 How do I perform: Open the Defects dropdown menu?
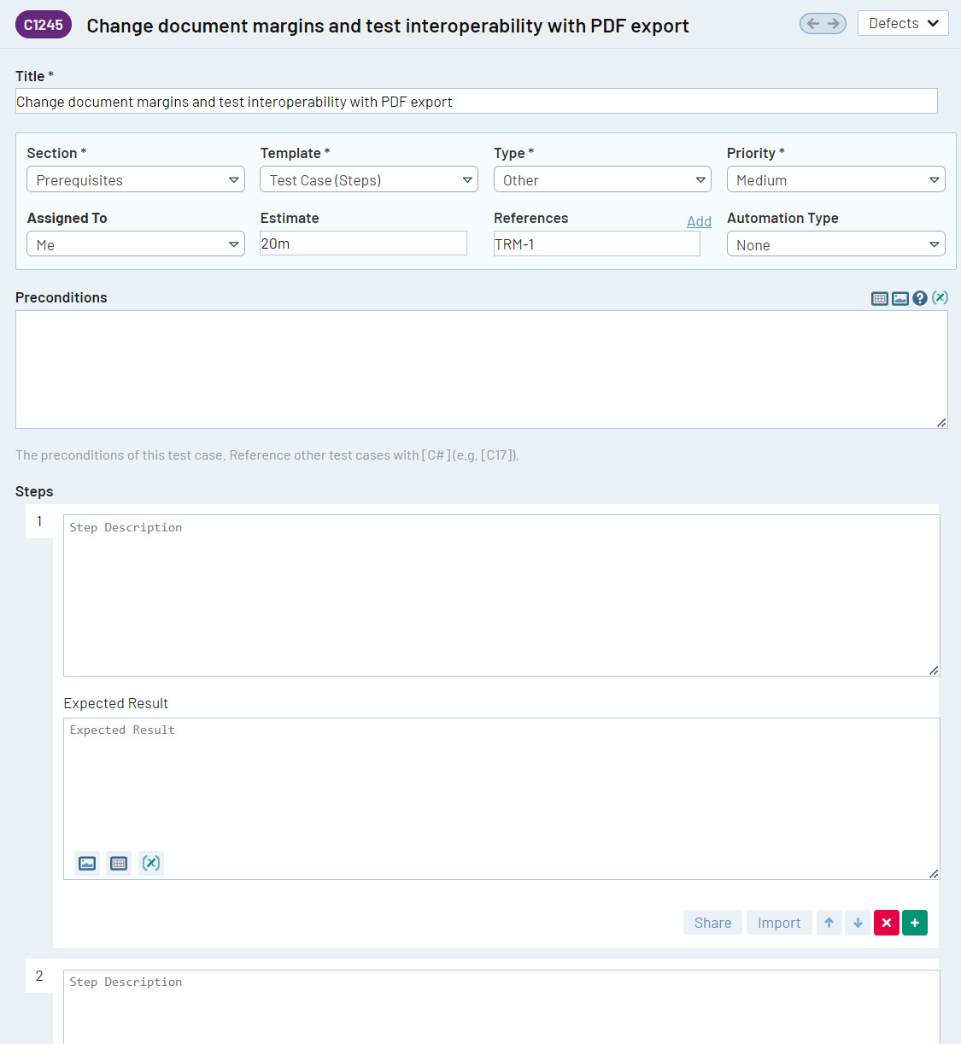pos(903,23)
